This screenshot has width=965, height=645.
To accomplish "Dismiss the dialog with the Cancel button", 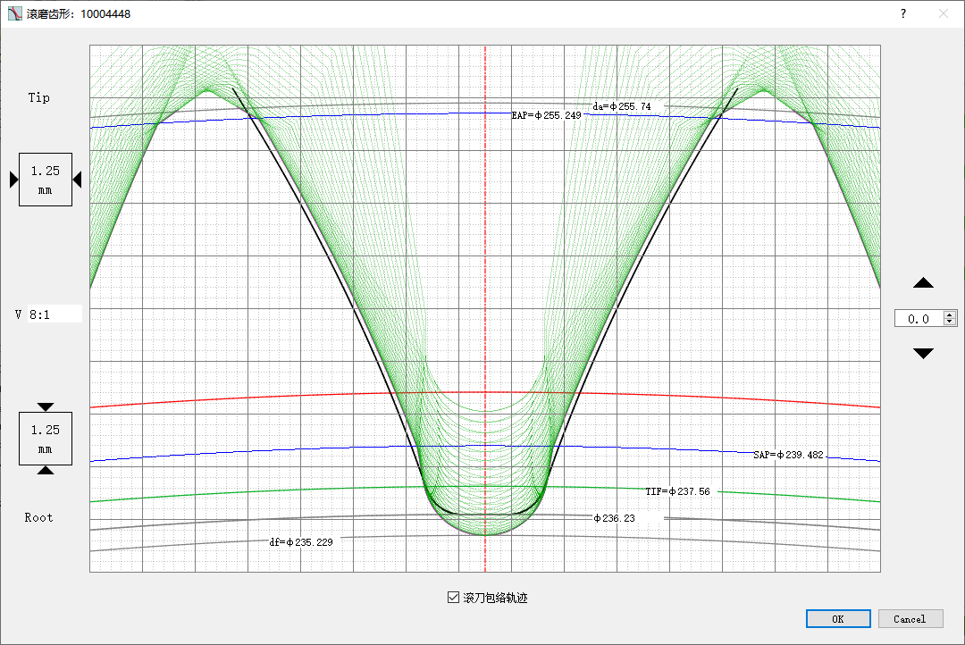I will [910, 618].
